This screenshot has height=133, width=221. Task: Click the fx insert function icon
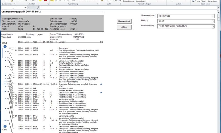(x=38, y=7)
